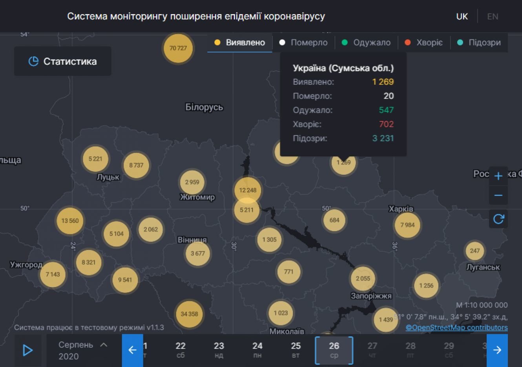This screenshot has height=367, width=522.
Task: Go to previous dates with left arrow
Action: point(132,350)
